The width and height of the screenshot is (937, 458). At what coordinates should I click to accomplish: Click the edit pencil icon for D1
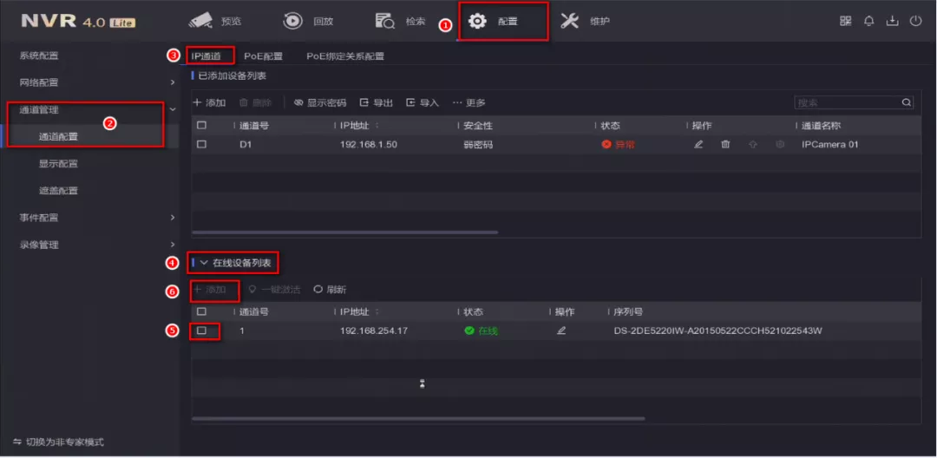tap(698, 145)
